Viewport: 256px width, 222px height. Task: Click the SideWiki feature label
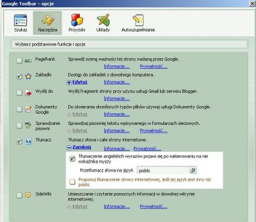coord(43,194)
